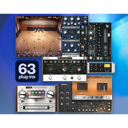128x128 pixels.
Task: Toggle the yellow square beside ROOM 1
Action: pyautogui.click(x=34, y=56)
